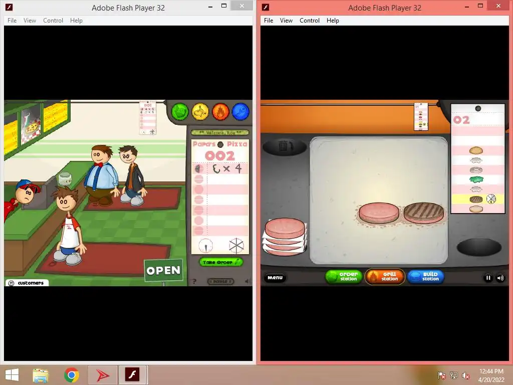Click the cooked grilled patty on the grill

pyautogui.click(x=424, y=213)
